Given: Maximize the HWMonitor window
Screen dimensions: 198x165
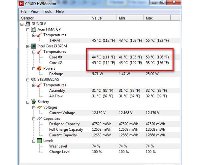Looking at the screenshot, I should tap(162, 2).
